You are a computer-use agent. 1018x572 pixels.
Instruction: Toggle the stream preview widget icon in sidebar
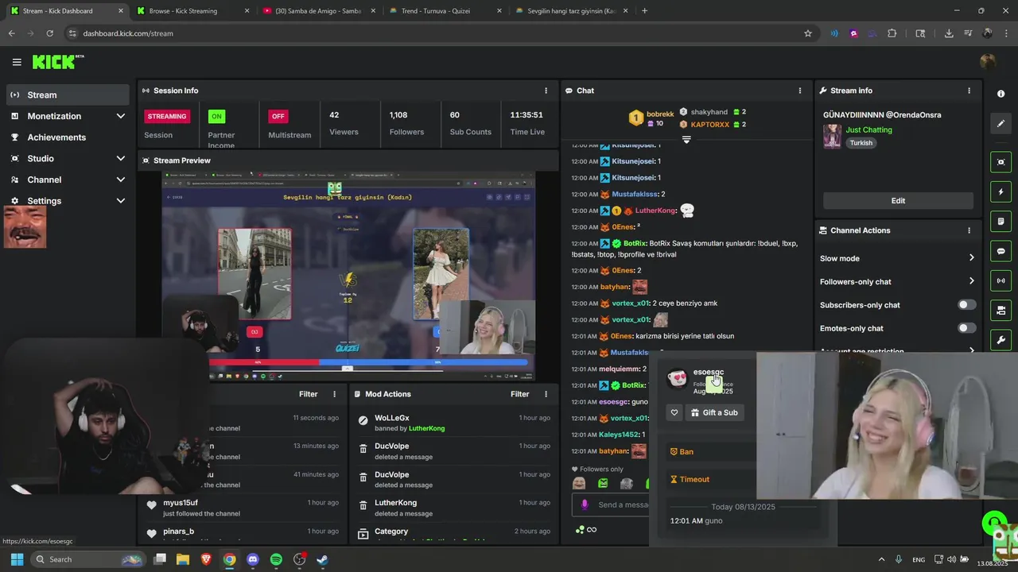coord(1001,162)
